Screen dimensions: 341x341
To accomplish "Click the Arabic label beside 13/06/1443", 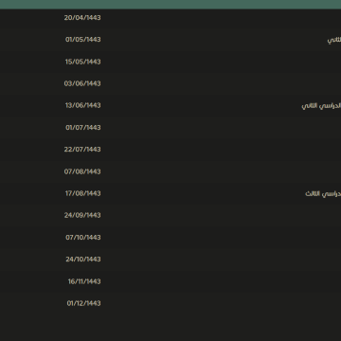I will (x=321, y=106).
